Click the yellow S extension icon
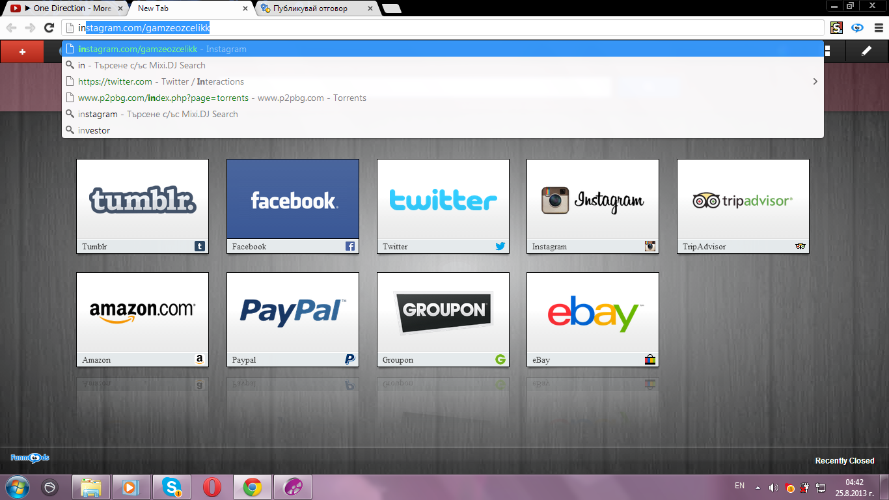889x500 pixels. [x=837, y=27]
